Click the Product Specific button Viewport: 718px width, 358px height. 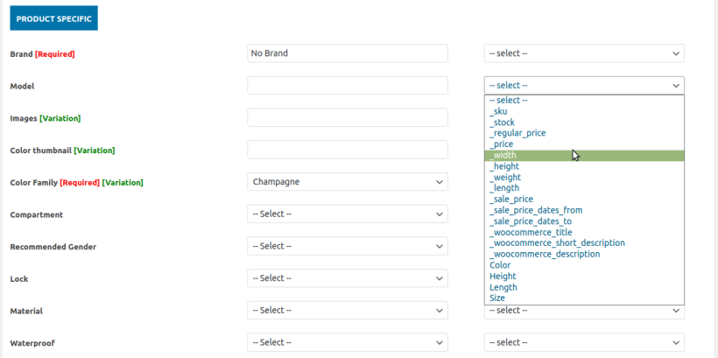53,18
